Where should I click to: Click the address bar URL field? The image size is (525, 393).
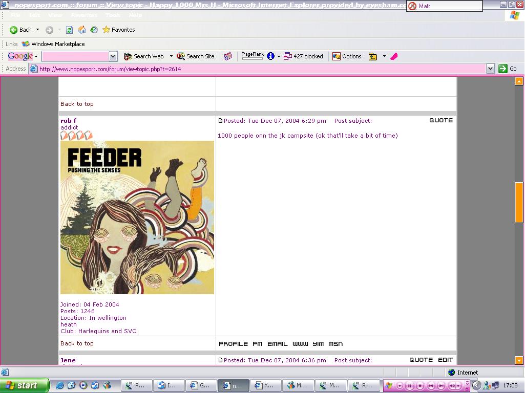pyautogui.click(x=257, y=69)
